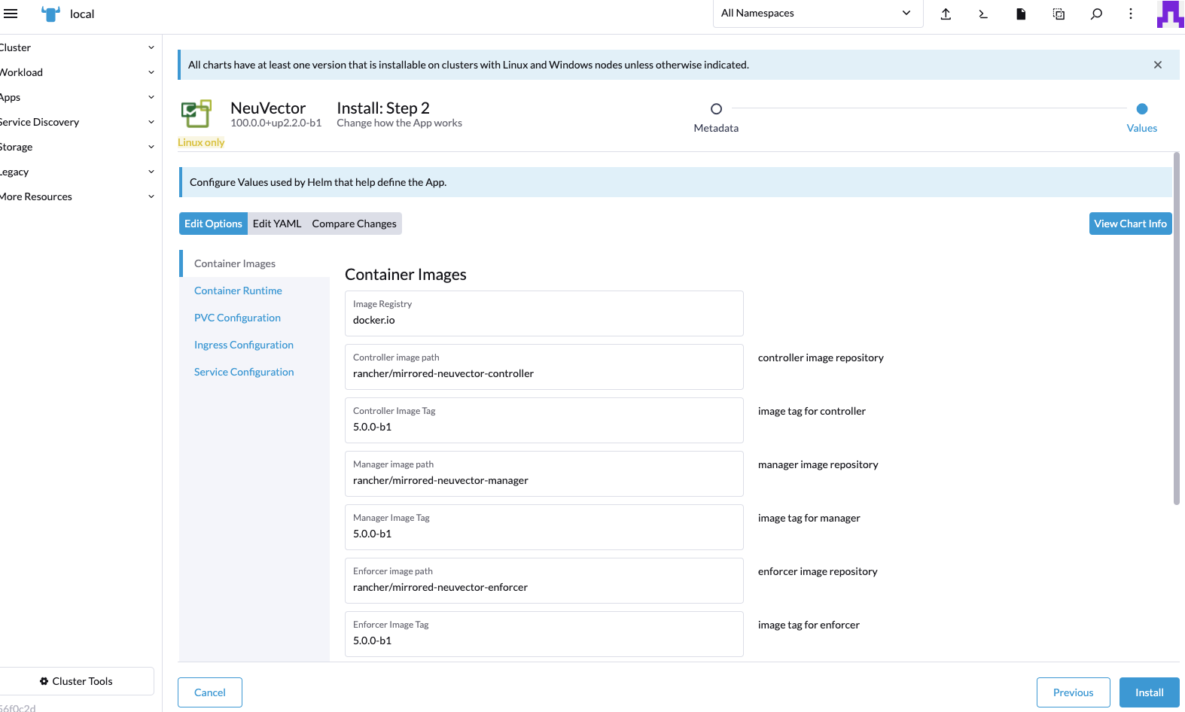
Task: Open the resource search magnifier icon
Action: coord(1096,14)
